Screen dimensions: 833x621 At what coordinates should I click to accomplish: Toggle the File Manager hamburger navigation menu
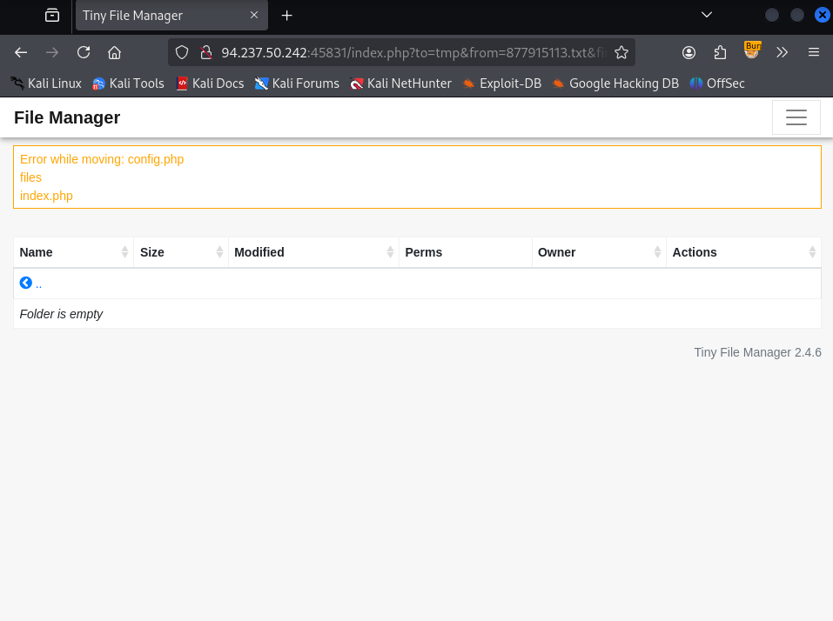coord(796,118)
